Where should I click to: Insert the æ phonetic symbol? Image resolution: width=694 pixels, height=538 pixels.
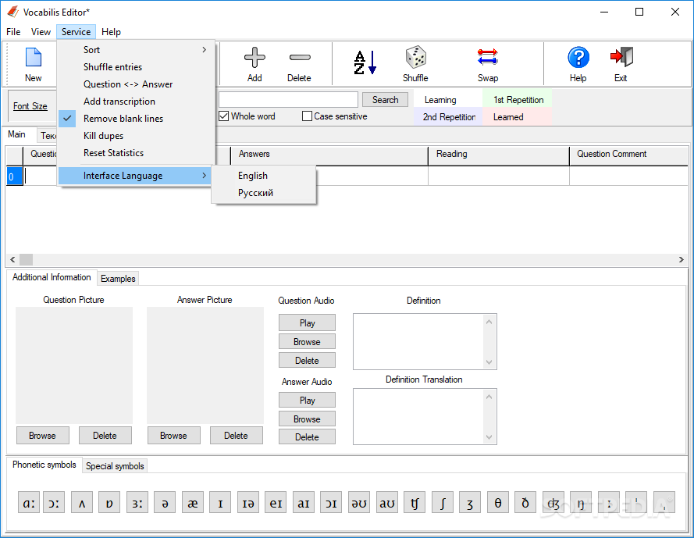coord(193,502)
